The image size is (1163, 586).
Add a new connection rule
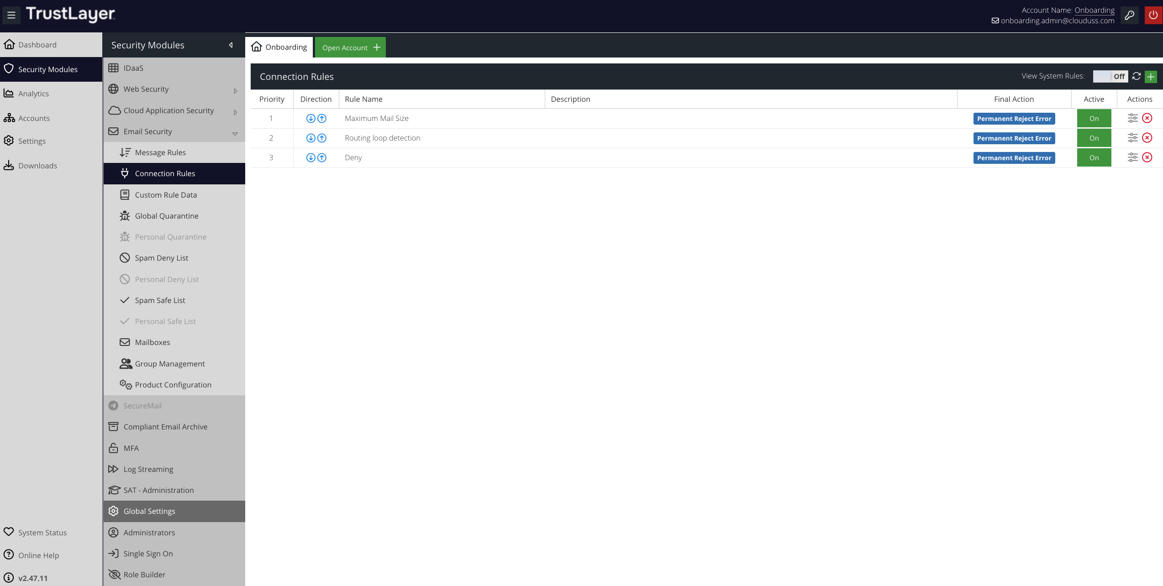1151,77
